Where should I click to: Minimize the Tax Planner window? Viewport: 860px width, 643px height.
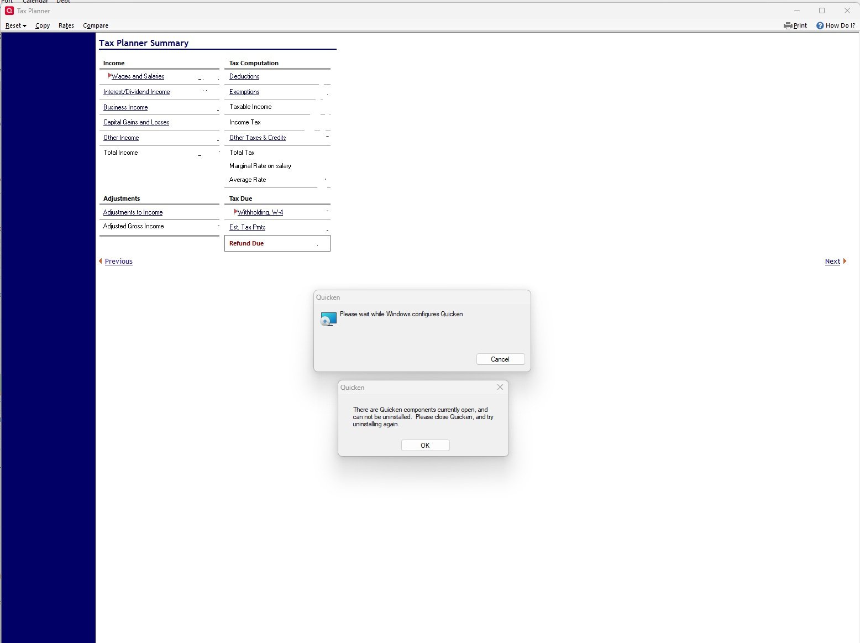point(797,11)
